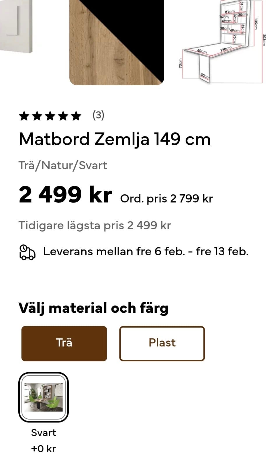Viewport: 275px width, 454px height.
Task: Click the current price 2 499 kr
Action: click(x=65, y=195)
